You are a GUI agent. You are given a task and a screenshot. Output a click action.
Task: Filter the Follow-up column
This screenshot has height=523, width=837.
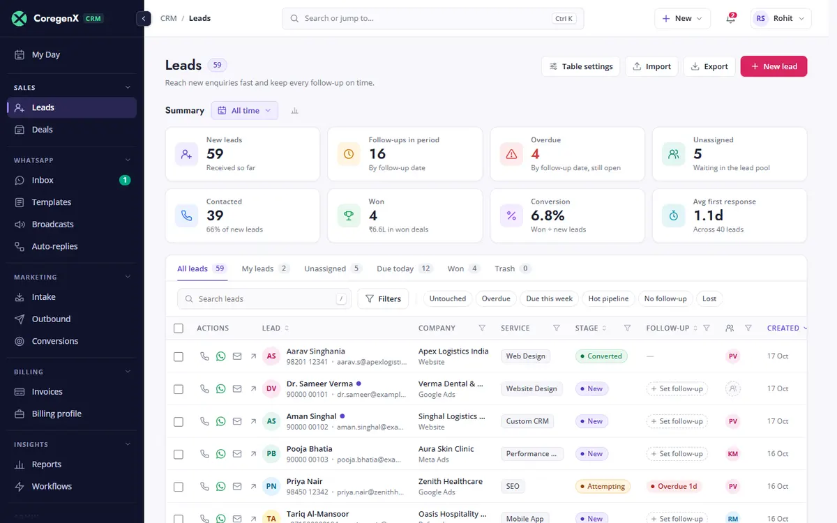[x=707, y=328]
